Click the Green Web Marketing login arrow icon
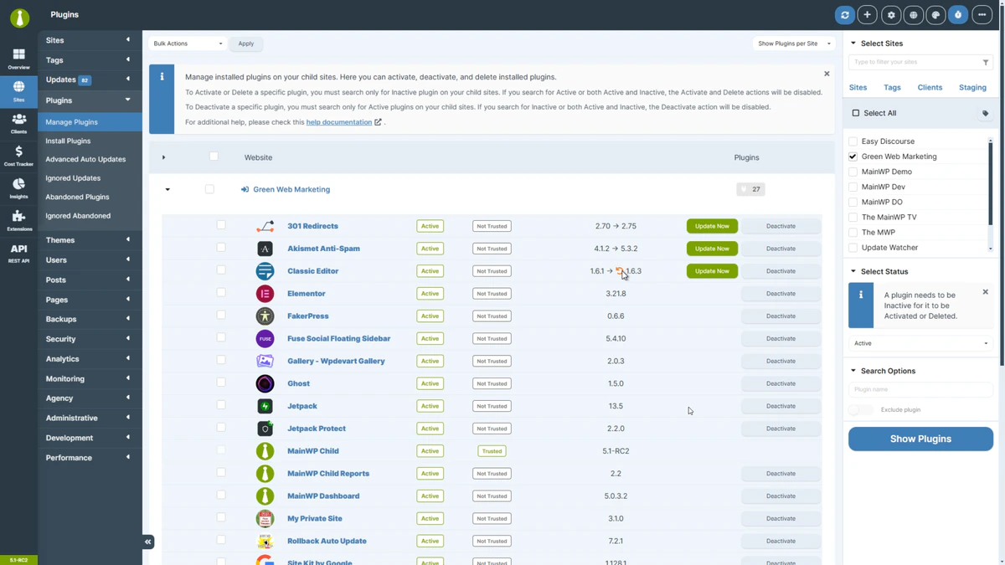 tap(245, 189)
